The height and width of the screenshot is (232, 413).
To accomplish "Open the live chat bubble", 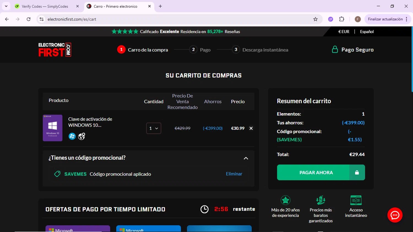I will [x=395, y=215].
